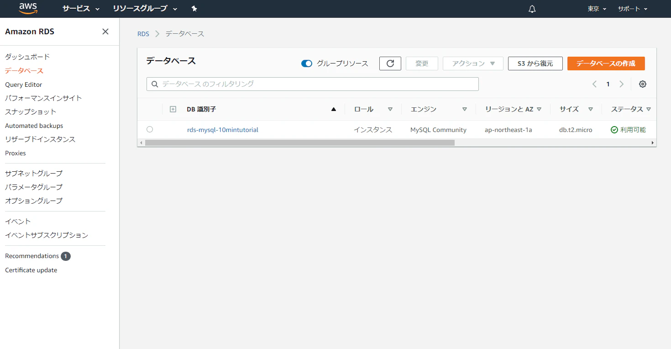The width and height of the screenshot is (671, 349).
Task: Select the rds-mysql-10mintutorial radio button
Action: [x=150, y=129]
